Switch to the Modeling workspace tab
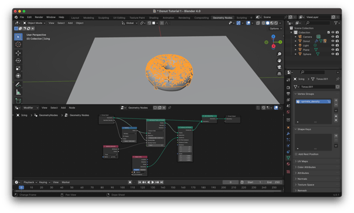The image size is (354, 213). click(x=88, y=18)
